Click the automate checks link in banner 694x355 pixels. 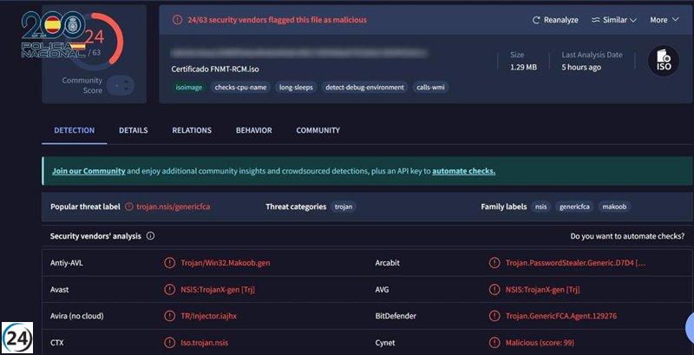point(463,171)
